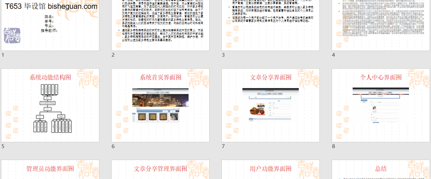Image resolution: width=431 pixels, height=179 pixels.
Task: Select the 系统功能结构图 slide thumbnail
Action: (50, 105)
